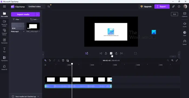Select the Your media tab
The height and width of the screenshot is (98, 189).
tap(4, 15)
